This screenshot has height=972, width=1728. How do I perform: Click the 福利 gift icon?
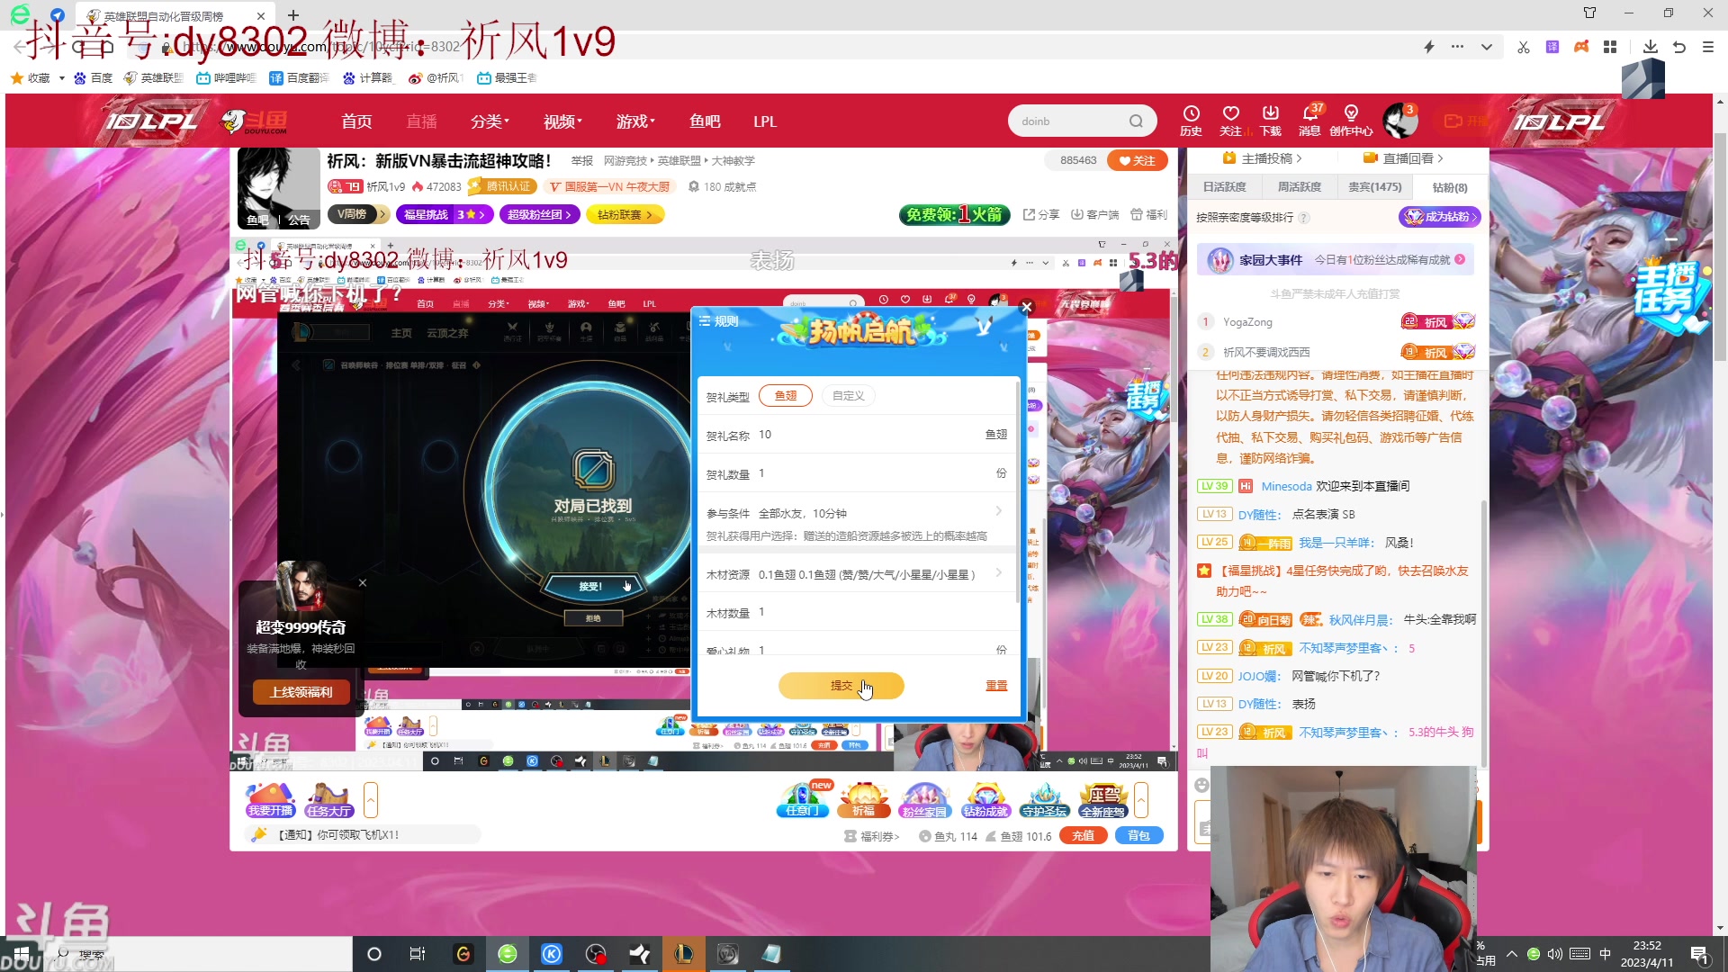(1148, 214)
